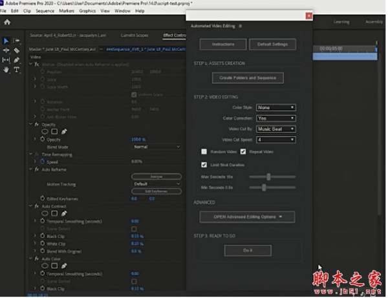Select the Hand tool
Image resolution: width=388 pixels, height=298 pixels.
[x=6, y=70]
